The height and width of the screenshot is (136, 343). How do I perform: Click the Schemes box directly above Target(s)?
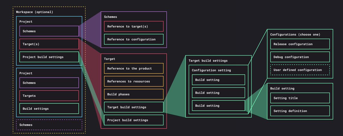pyautogui.click(x=49, y=31)
